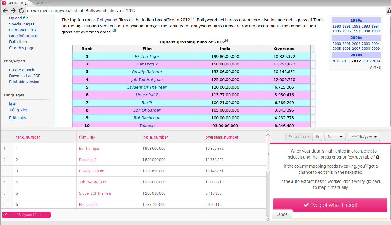391x225 pixels.
Task: Open Student Of The Year wiki link
Action: click(x=147, y=87)
